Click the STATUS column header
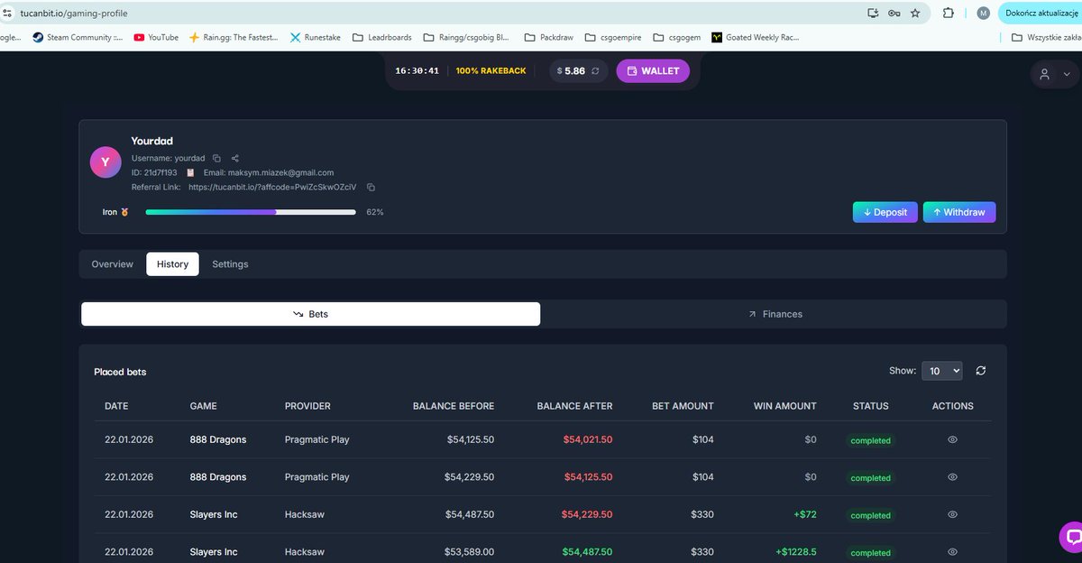The image size is (1082, 563). (871, 406)
